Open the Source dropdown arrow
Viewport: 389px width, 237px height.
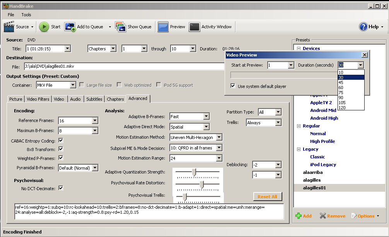click(x=32, y=27)
